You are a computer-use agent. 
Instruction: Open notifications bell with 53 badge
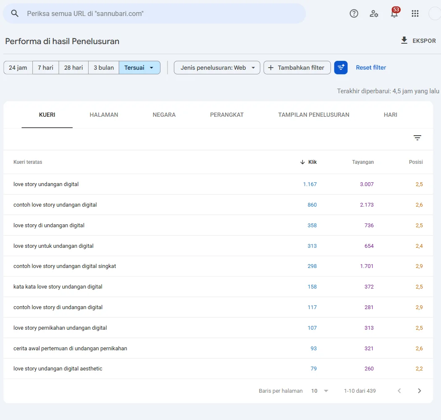click(395, 13)
